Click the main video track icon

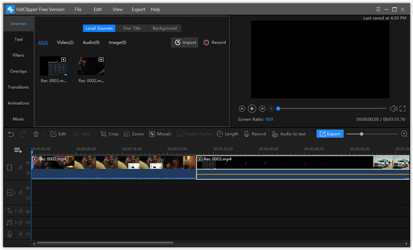point(9,167)
